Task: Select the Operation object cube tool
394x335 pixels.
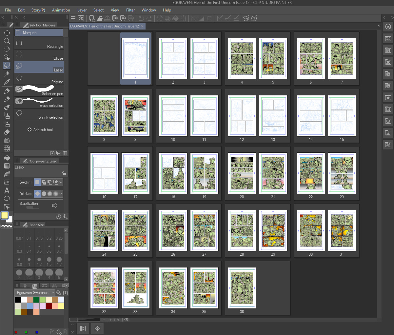Action: pos(7,57)
